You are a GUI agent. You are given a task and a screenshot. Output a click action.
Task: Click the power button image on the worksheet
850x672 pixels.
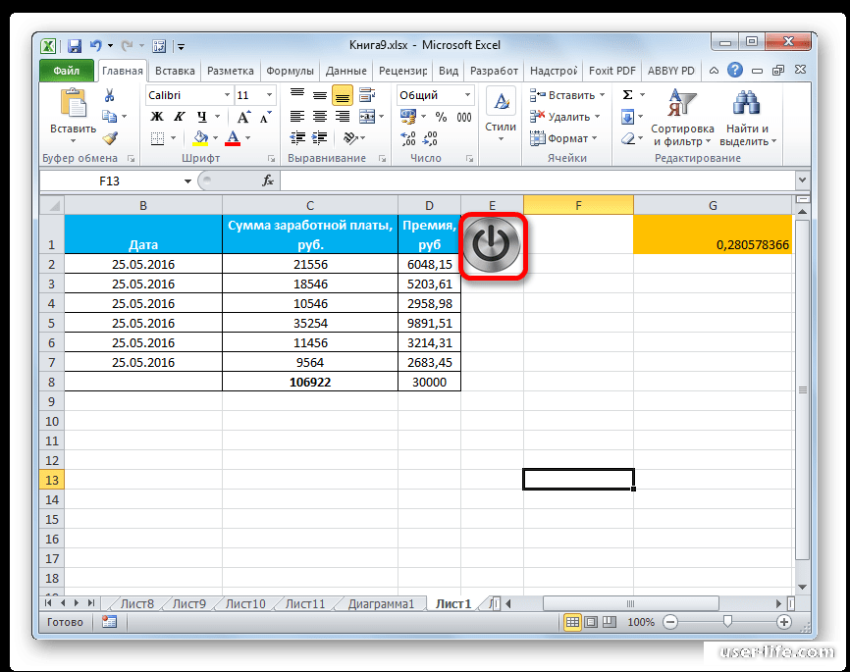(x=492, y=245)
